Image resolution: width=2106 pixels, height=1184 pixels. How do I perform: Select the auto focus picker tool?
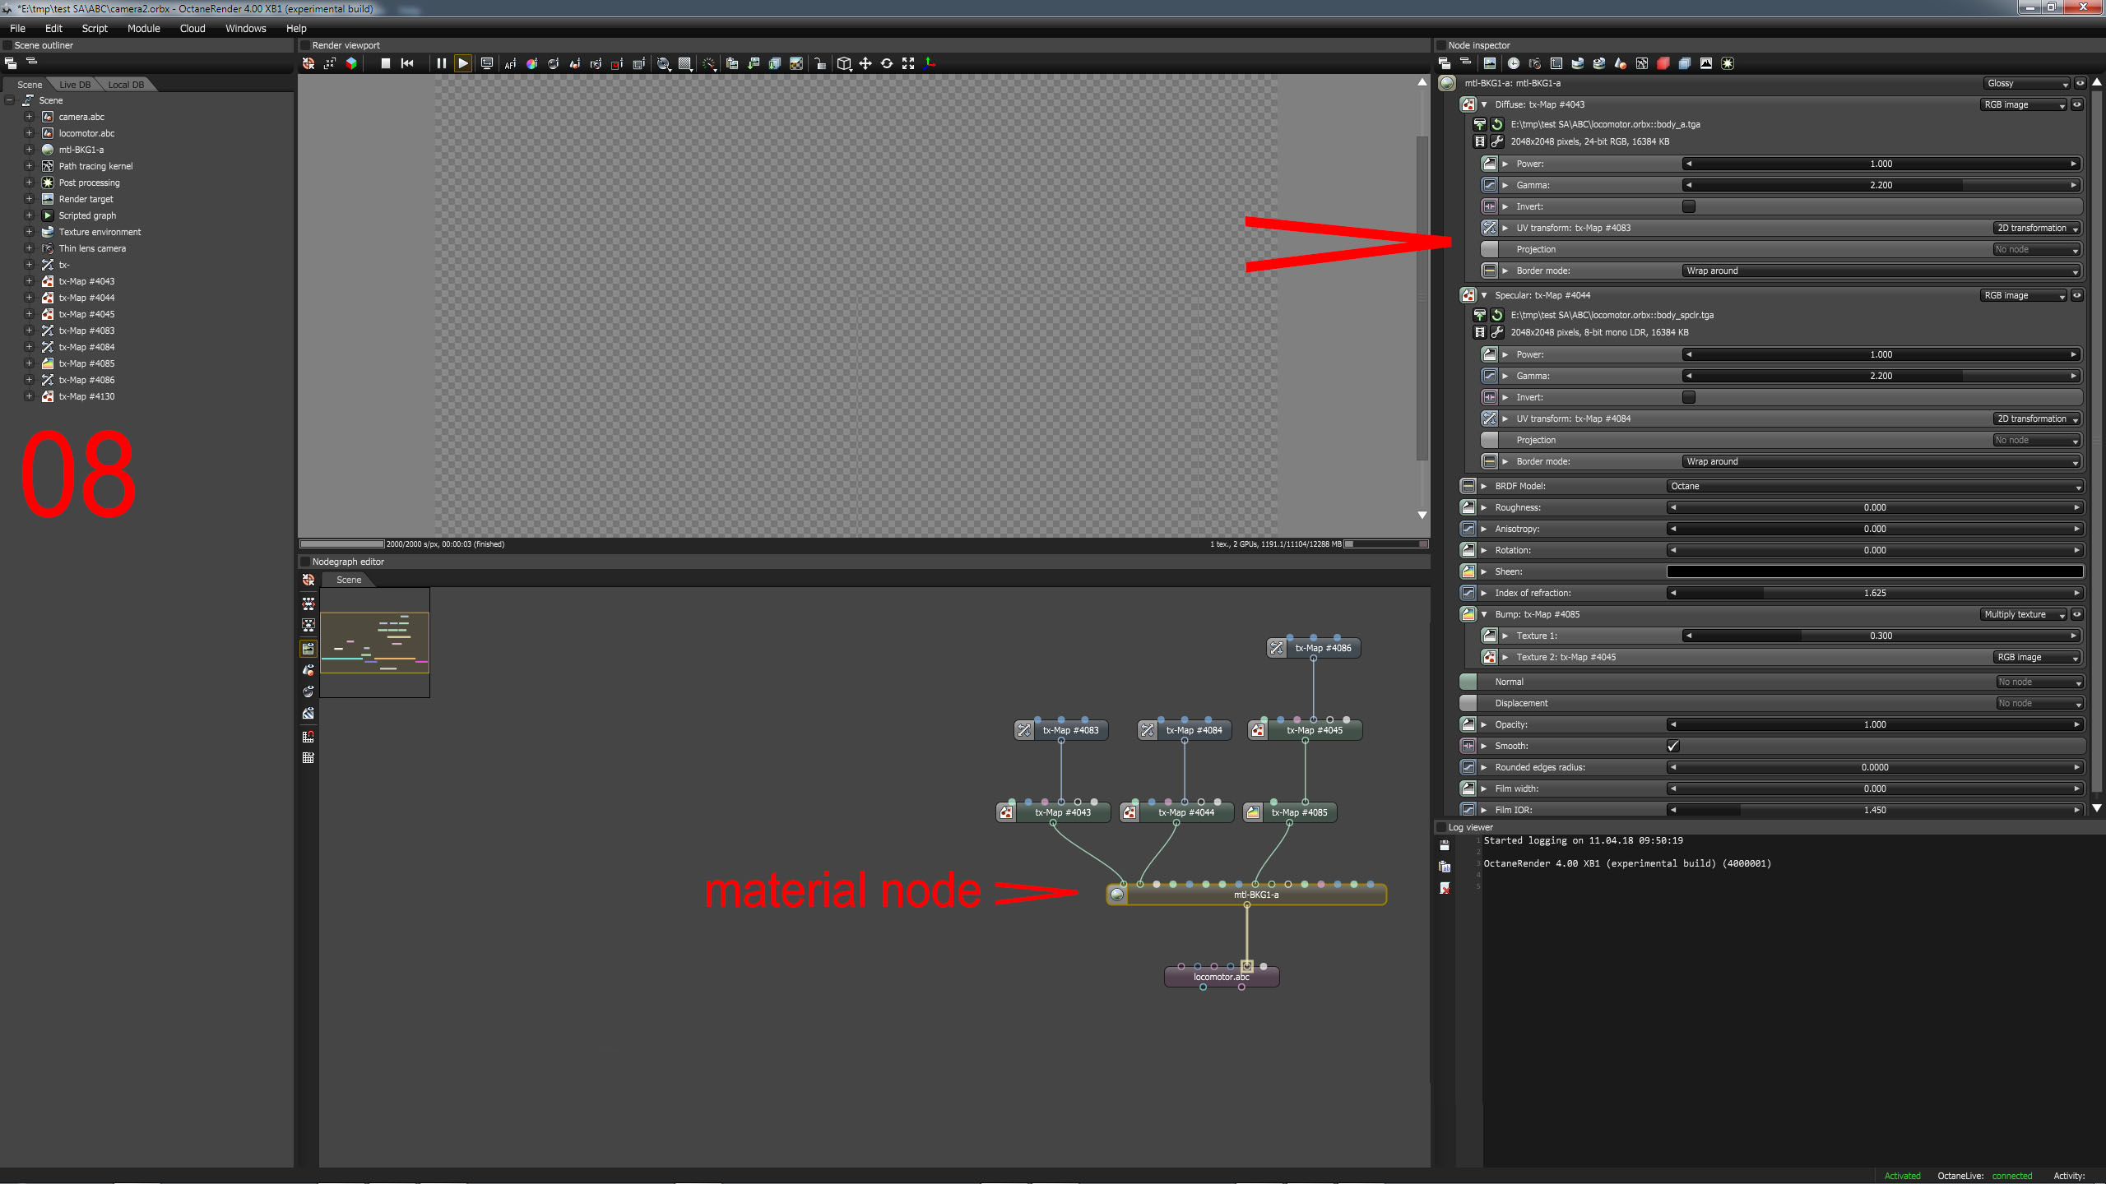pyautogui.click(x=510, y=63)
